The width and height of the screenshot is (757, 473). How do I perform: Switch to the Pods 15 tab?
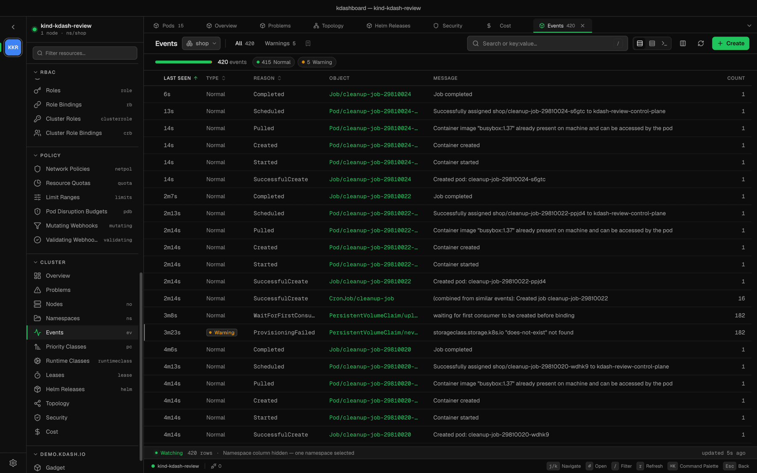[x=169, y=26]
